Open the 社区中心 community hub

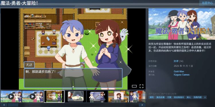[x=207, y=3]
